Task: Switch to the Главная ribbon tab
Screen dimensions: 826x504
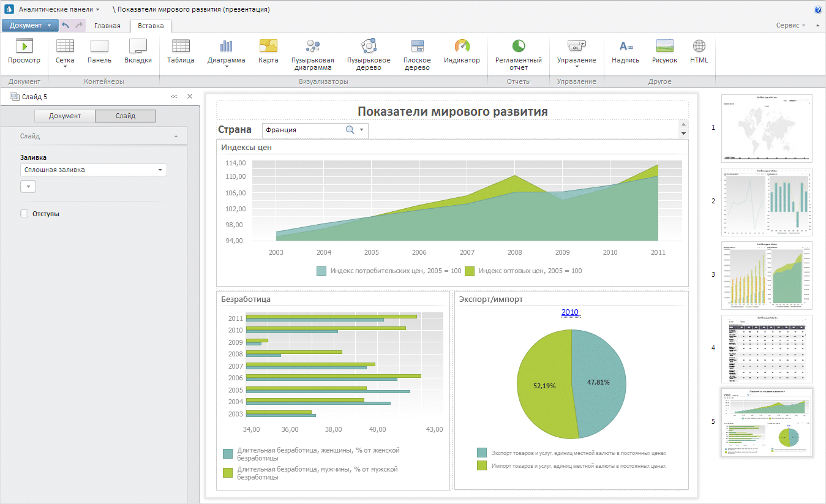Action: (107, 26)
